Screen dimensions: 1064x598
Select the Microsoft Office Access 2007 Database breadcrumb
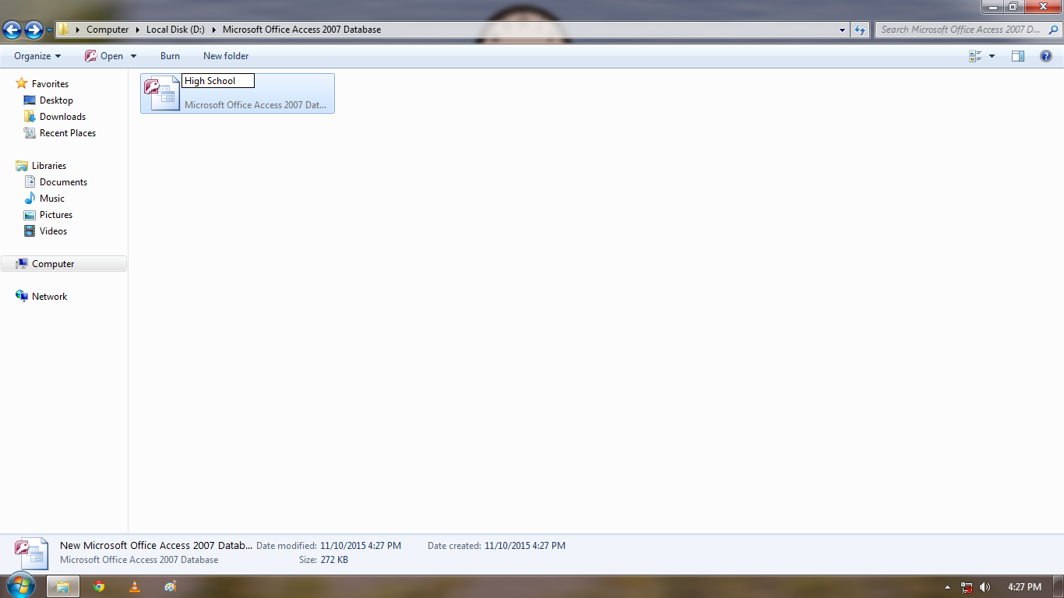point(301,30)
